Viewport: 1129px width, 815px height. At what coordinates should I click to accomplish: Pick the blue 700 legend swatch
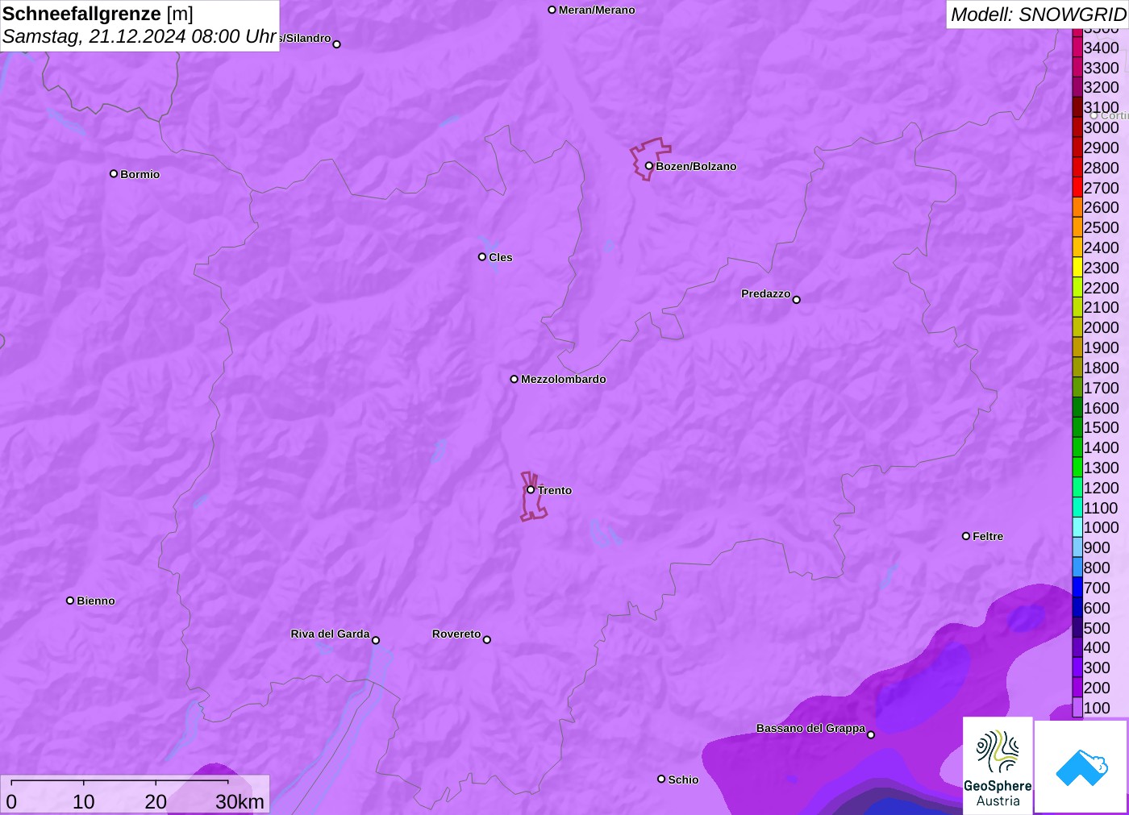coord(1077,588)
